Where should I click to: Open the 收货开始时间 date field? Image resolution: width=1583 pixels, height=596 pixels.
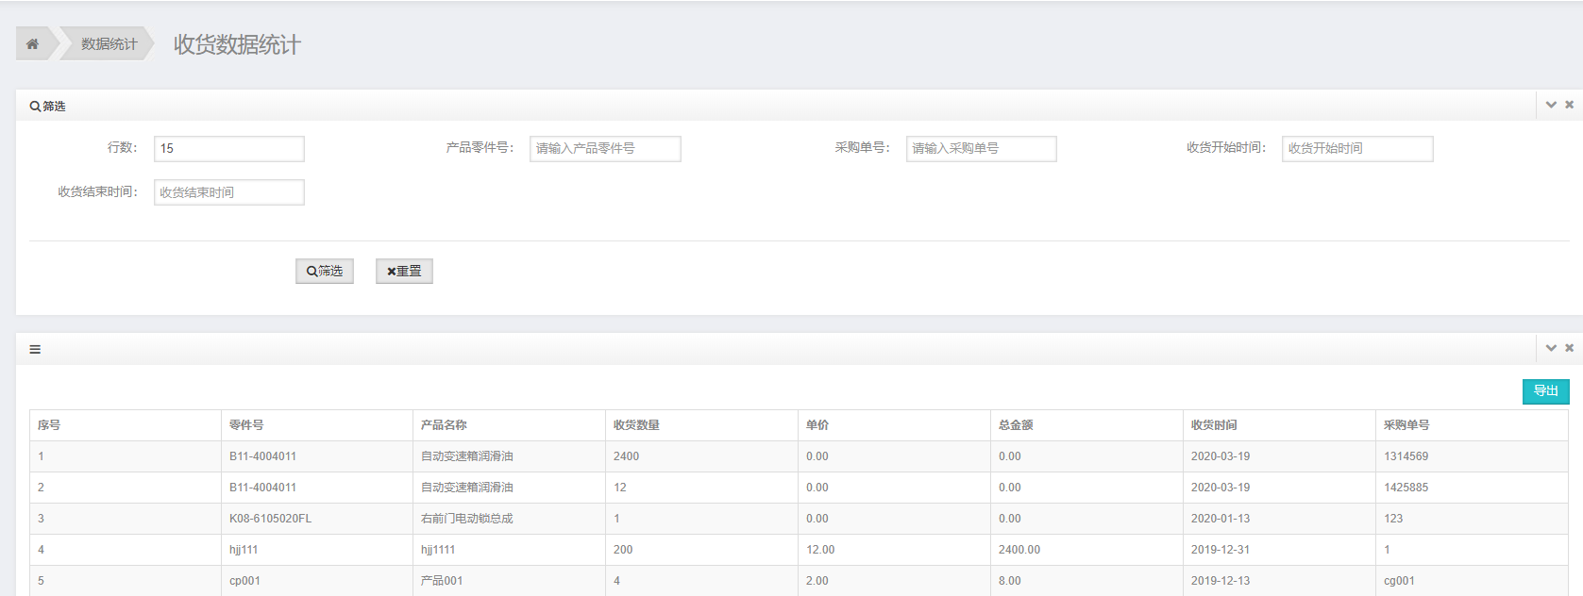point(1356,149)
